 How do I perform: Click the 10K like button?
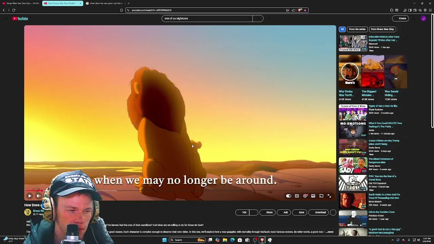pyautogui.click(x=242, y=212)
